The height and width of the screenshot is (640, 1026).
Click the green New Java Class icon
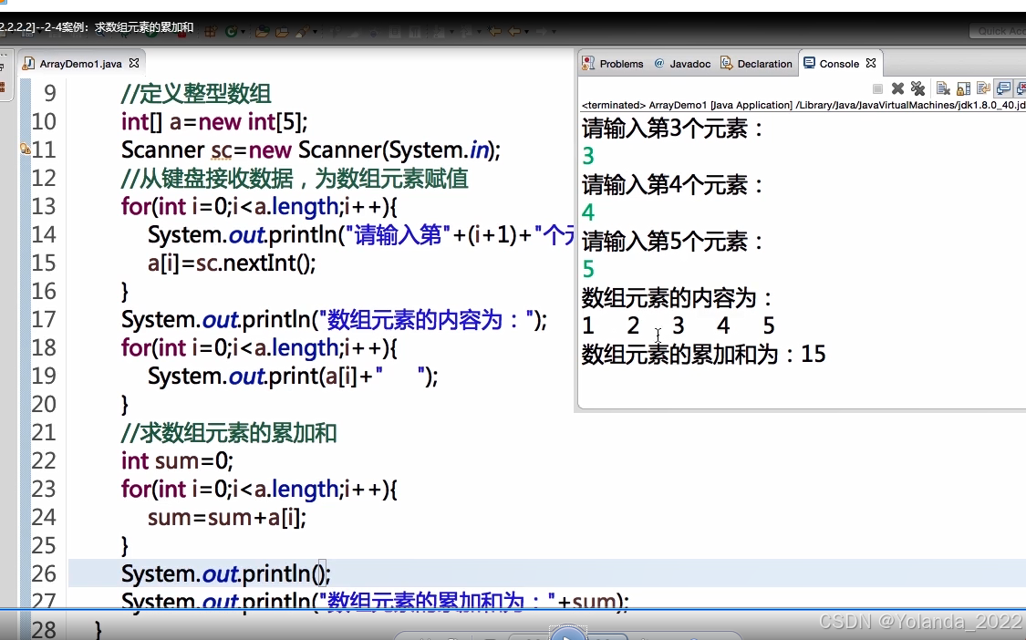click(231, 31)
